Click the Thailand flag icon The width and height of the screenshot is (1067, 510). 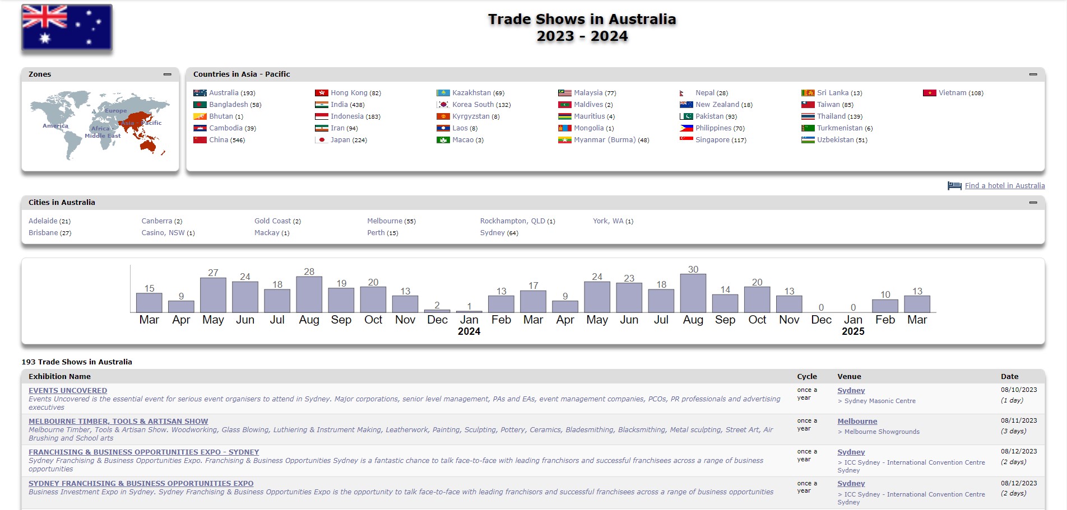(808, 116)
